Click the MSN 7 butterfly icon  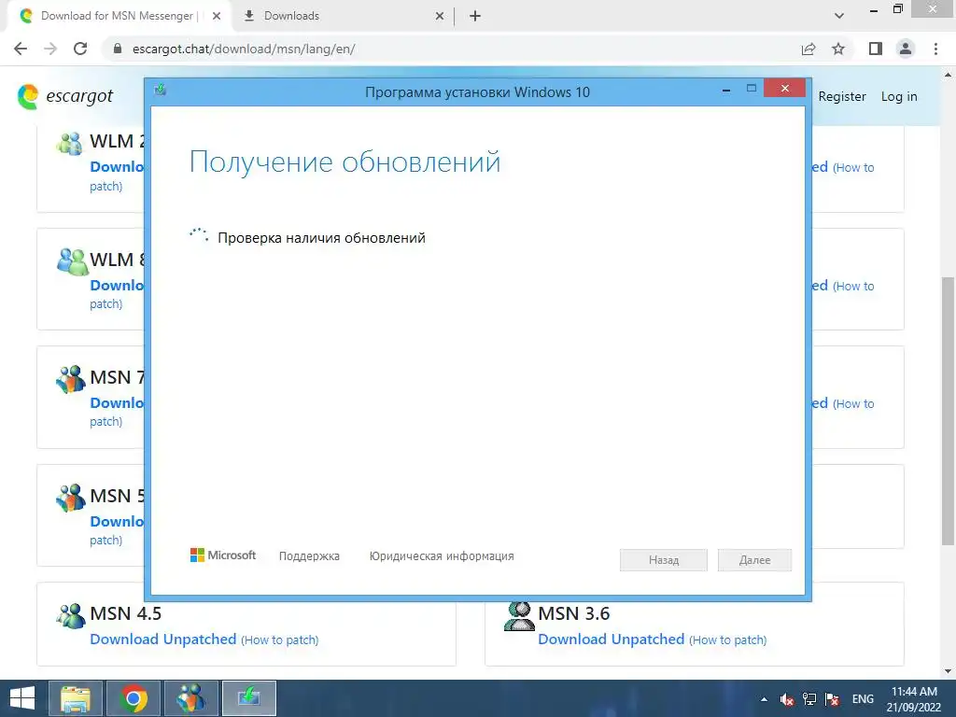coord(71,379)
